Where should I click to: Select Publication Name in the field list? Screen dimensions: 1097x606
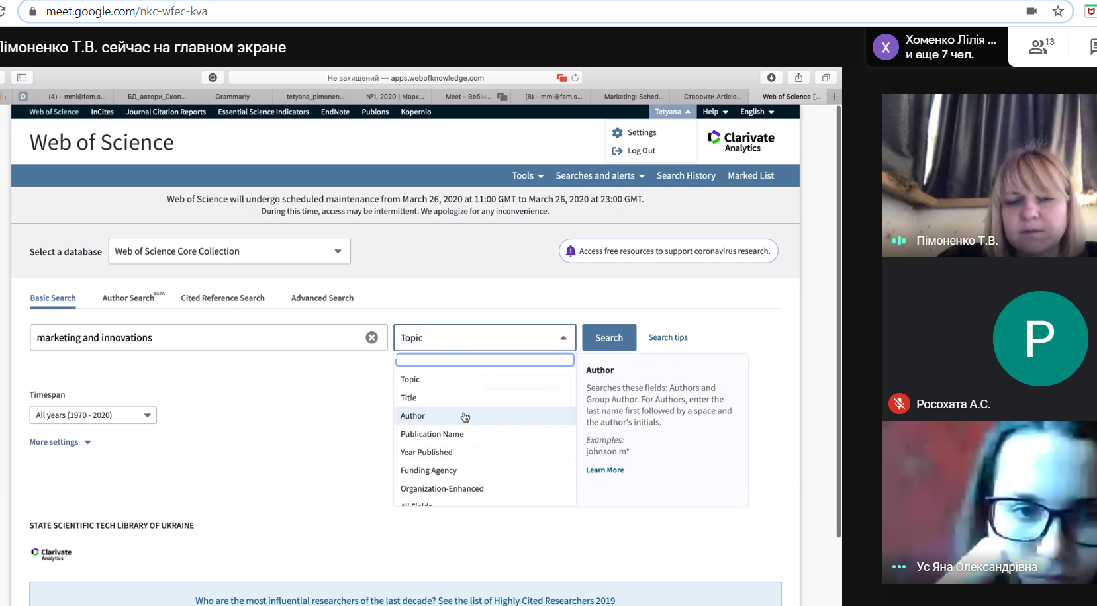tap(485, 434)
